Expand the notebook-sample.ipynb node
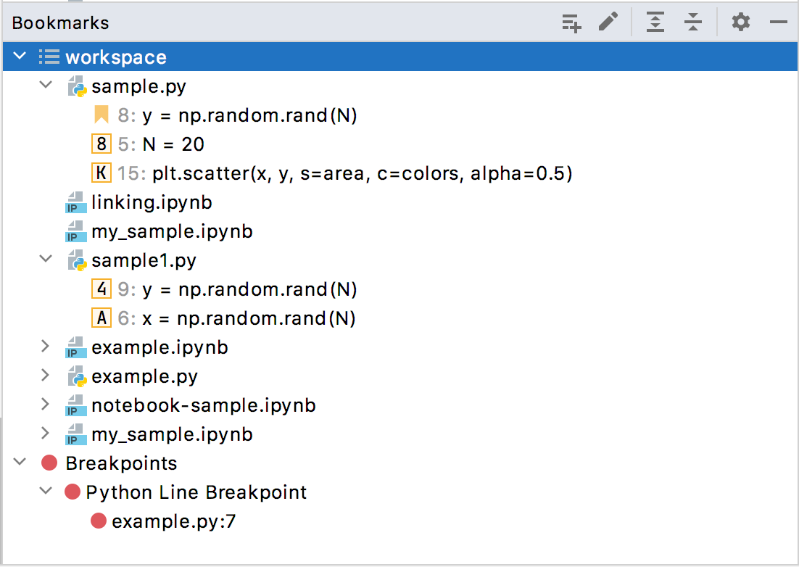This screenshot has height=567, width=799. click(46, 405)
